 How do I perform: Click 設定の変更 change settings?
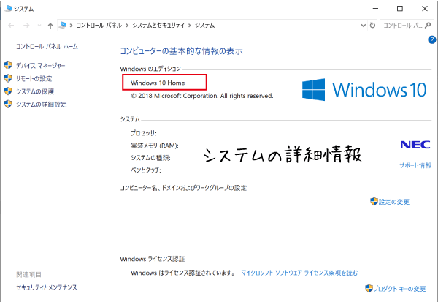[394, 202]
